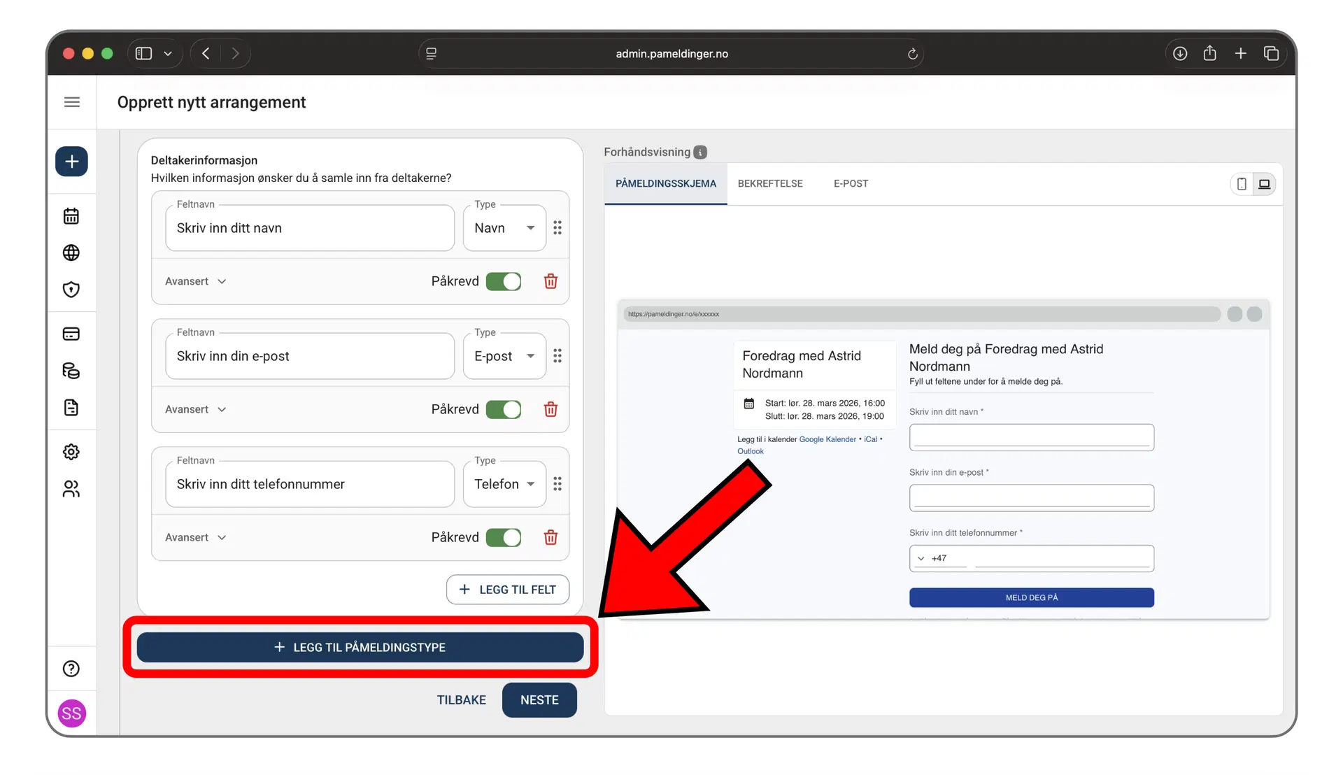
Task: Click the 'Skriv inn ditt navn' Feltnavn input
Action: (310, 228)
